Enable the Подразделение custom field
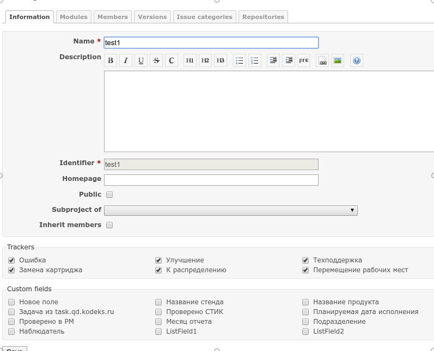This screenshot has height=351, width=434. [x=305, y=322]
